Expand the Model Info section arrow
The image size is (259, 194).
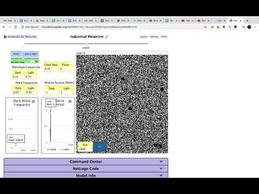(x=161, y=176)
